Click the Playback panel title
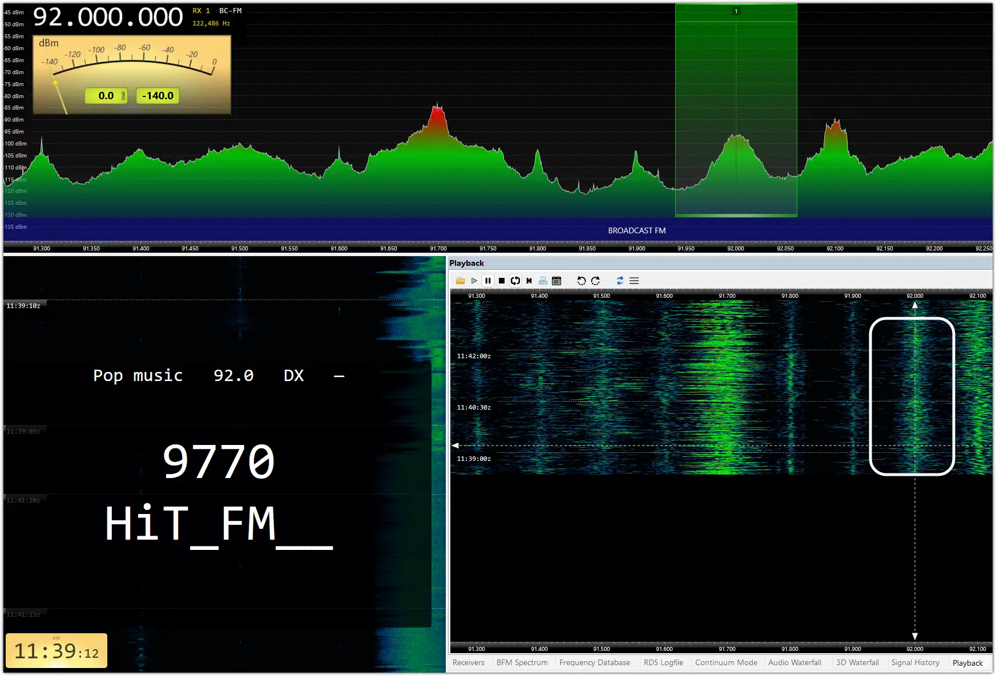The width and height of the screenshot is (996, 676). 466,263
